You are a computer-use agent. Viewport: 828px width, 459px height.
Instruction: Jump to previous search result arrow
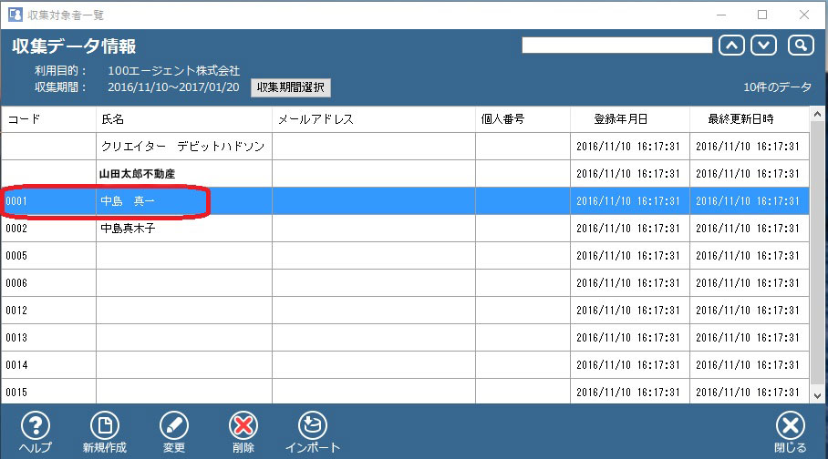coord(731,46)
